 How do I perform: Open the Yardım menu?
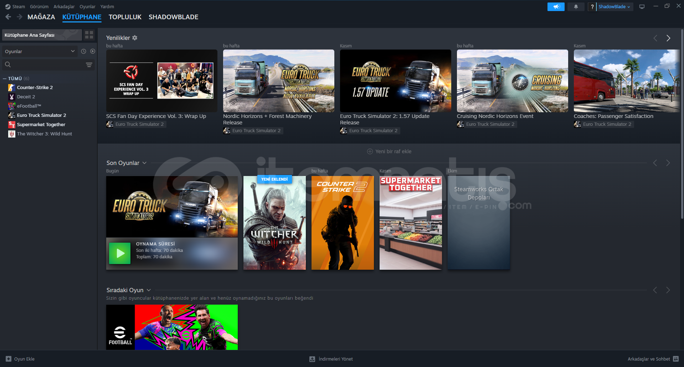pos(107,7)
